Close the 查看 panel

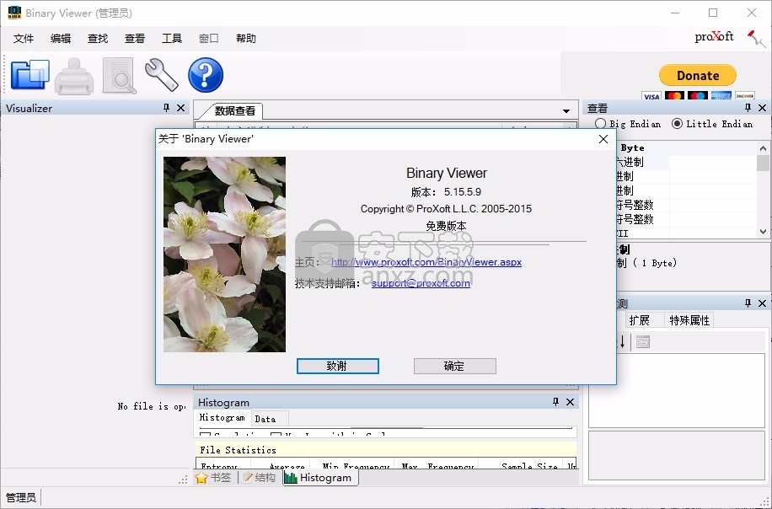[762, 108]
